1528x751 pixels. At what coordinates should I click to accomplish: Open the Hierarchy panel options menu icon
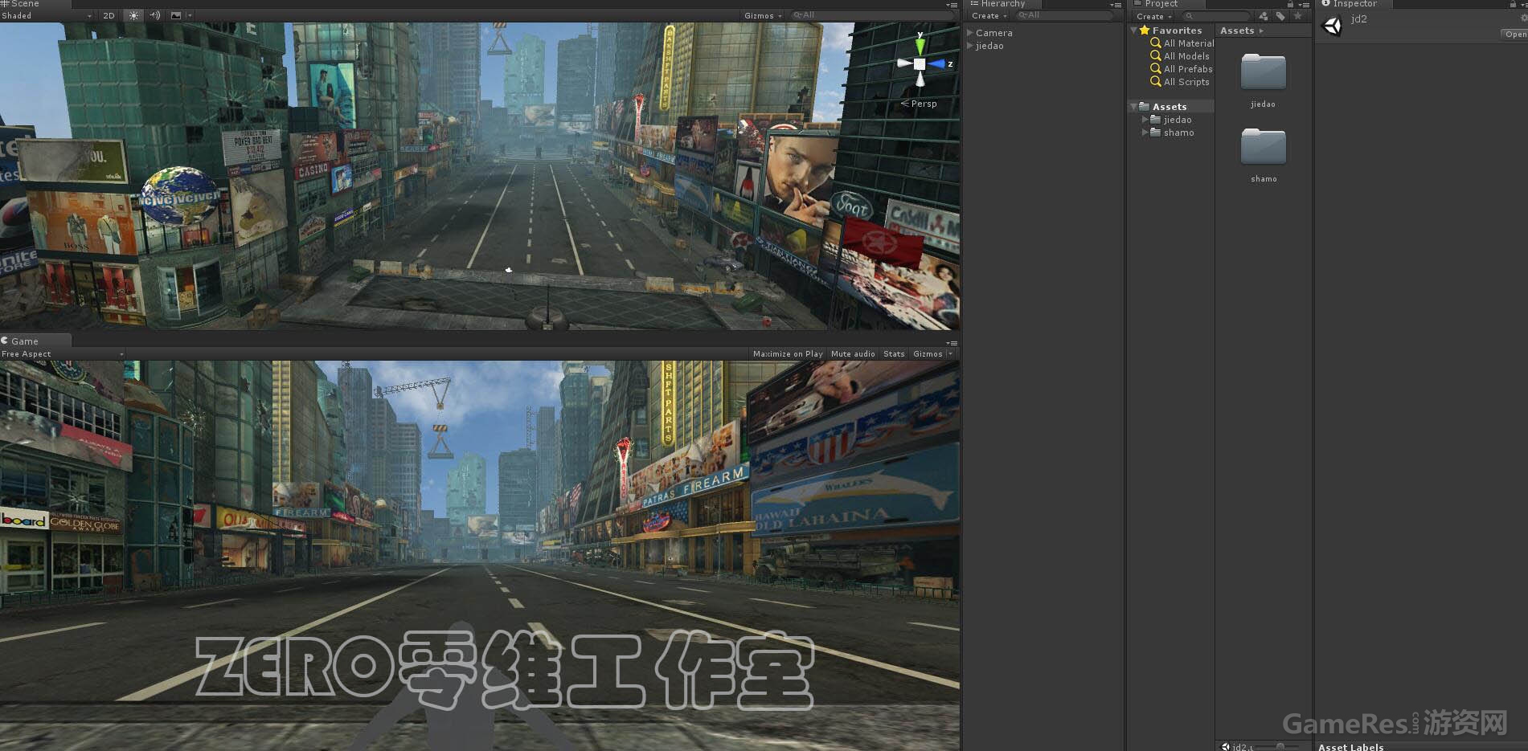pos(1116,5)
